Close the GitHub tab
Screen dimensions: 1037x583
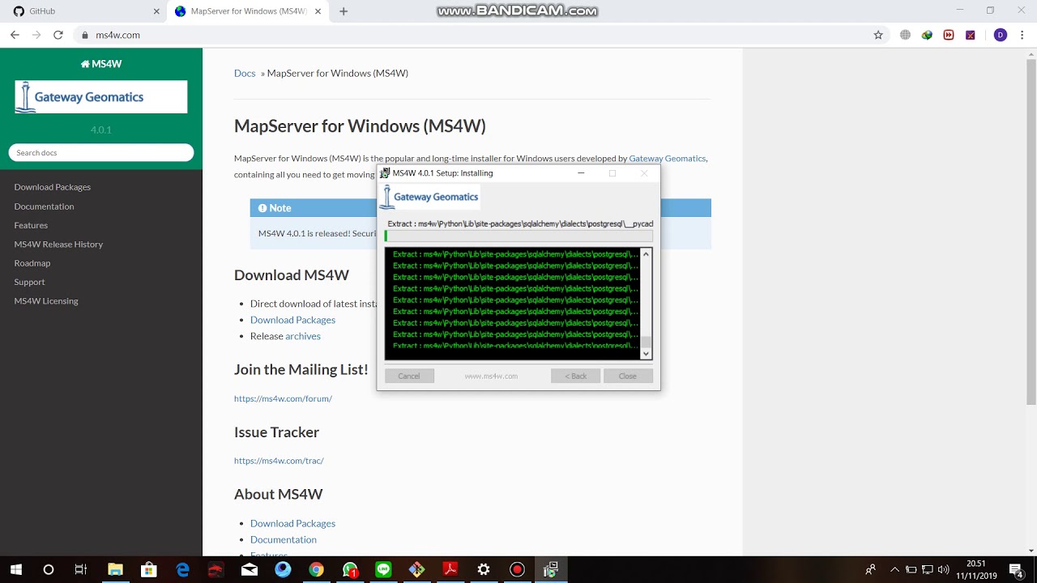point(156,11)
